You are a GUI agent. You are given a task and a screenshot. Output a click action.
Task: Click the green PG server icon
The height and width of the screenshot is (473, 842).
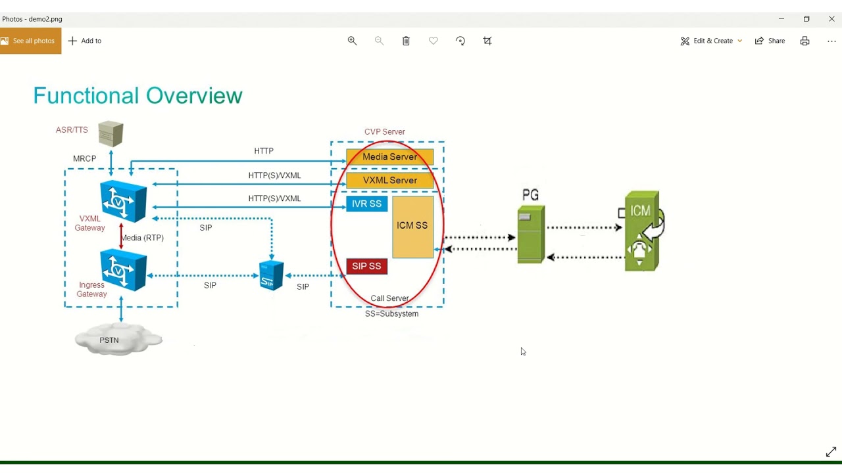(531, 235)
